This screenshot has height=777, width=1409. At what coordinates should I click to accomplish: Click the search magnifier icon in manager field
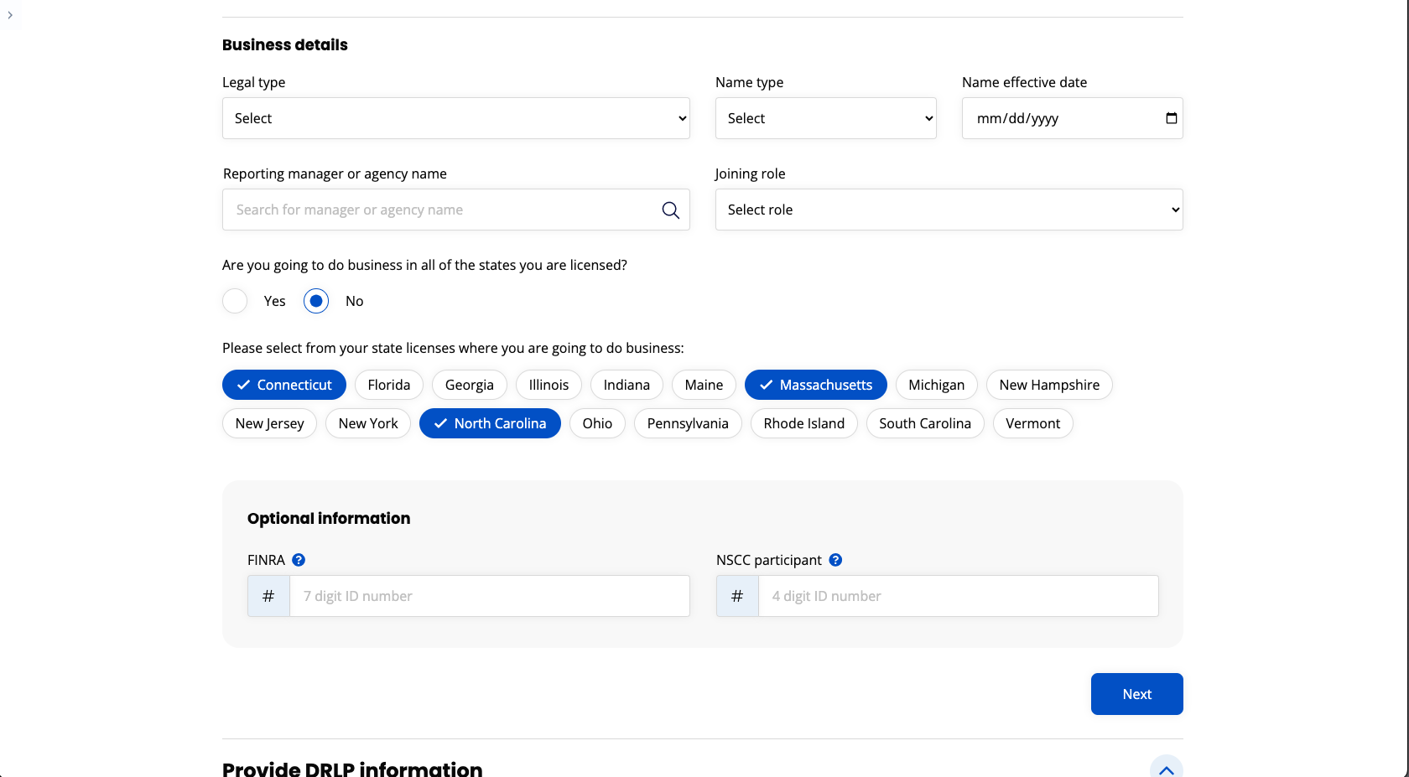670,210
